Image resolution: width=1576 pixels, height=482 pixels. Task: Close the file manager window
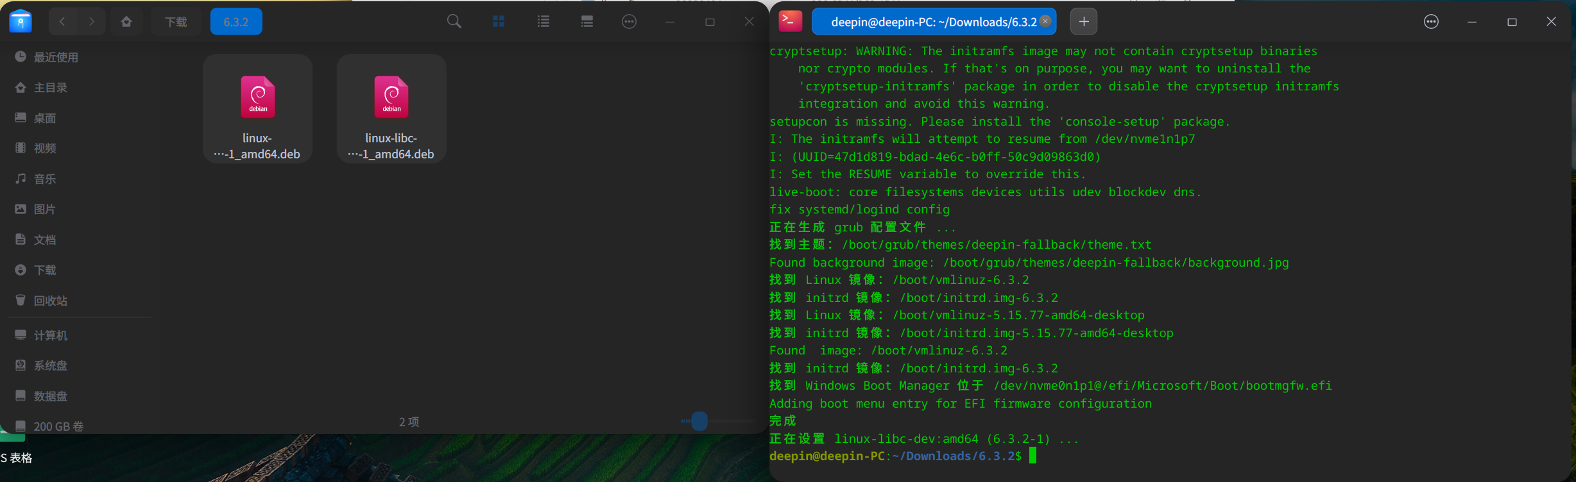click(x=749, y=22)
